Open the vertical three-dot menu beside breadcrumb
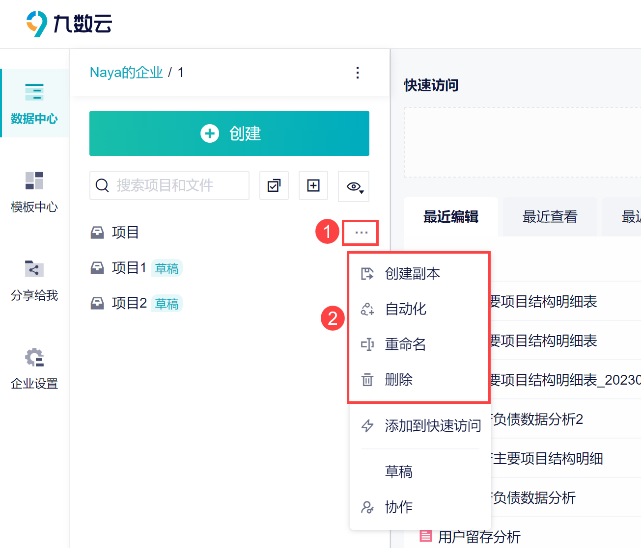 [x=358, y=73]
